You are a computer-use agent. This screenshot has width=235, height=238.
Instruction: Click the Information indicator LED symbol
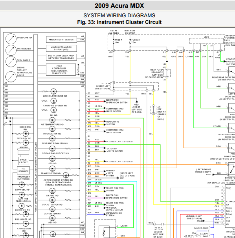53,129
